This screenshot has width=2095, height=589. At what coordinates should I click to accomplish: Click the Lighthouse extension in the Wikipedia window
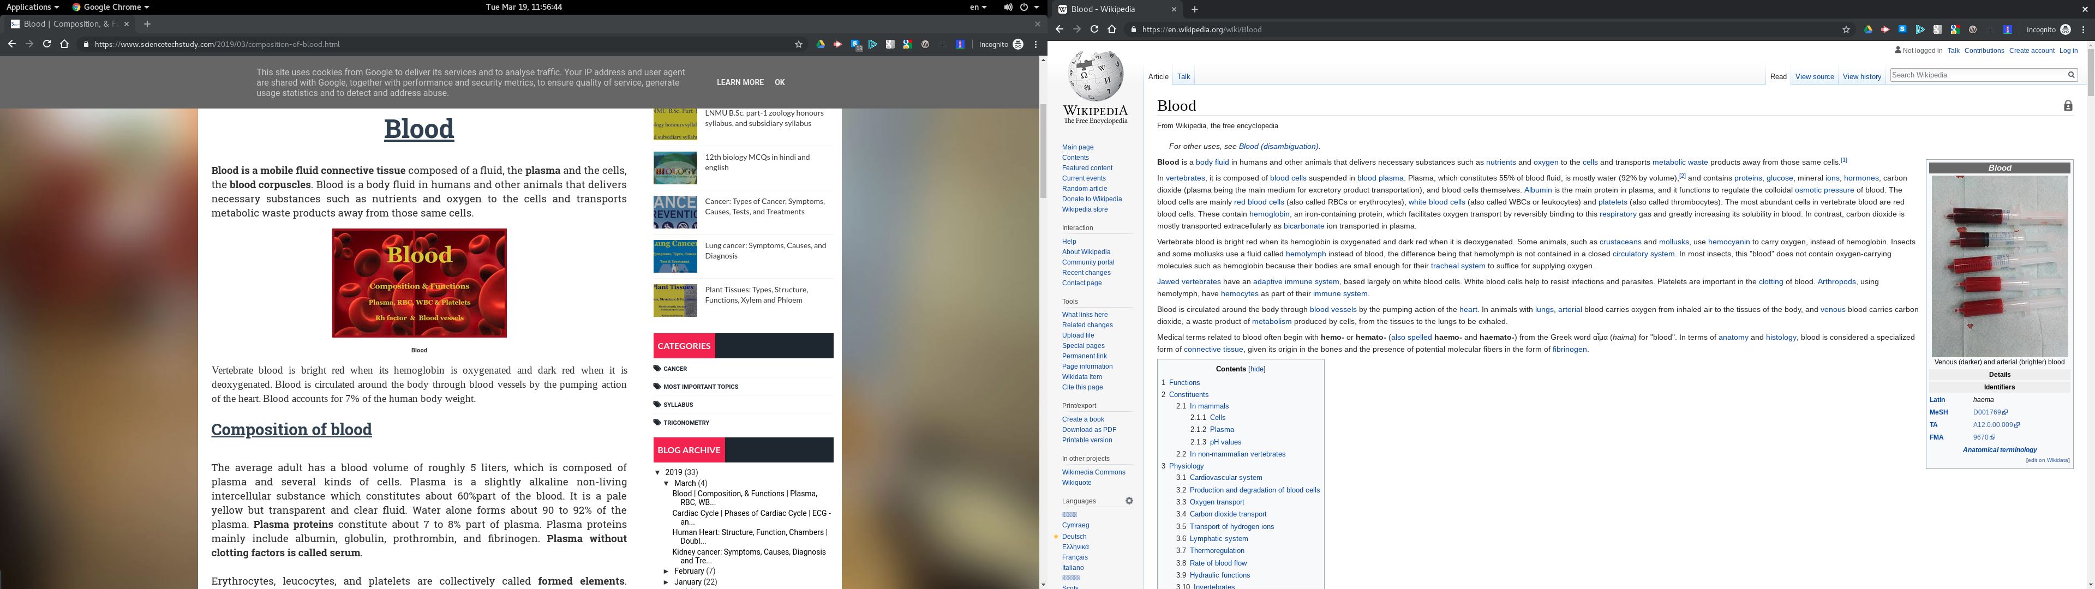pos(2007,30)
